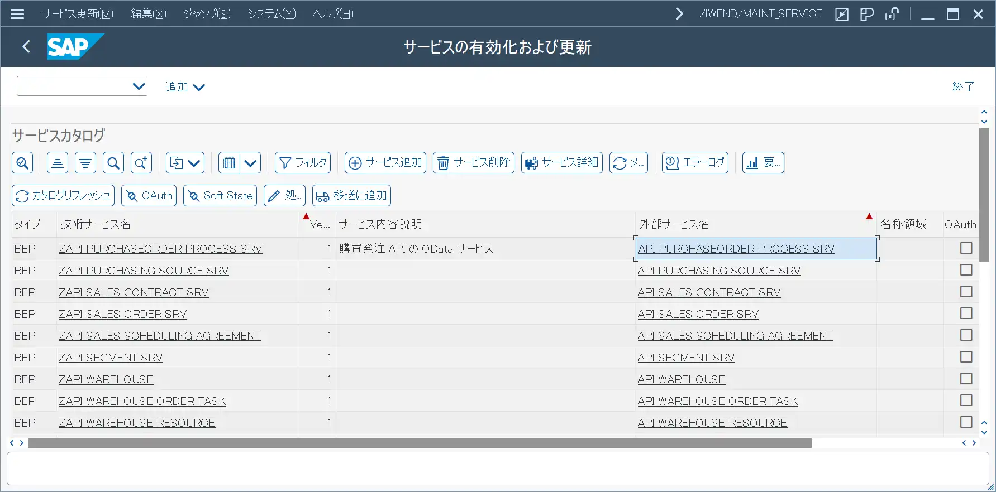Open the ジャンプ(S) menu

point(207,14)
